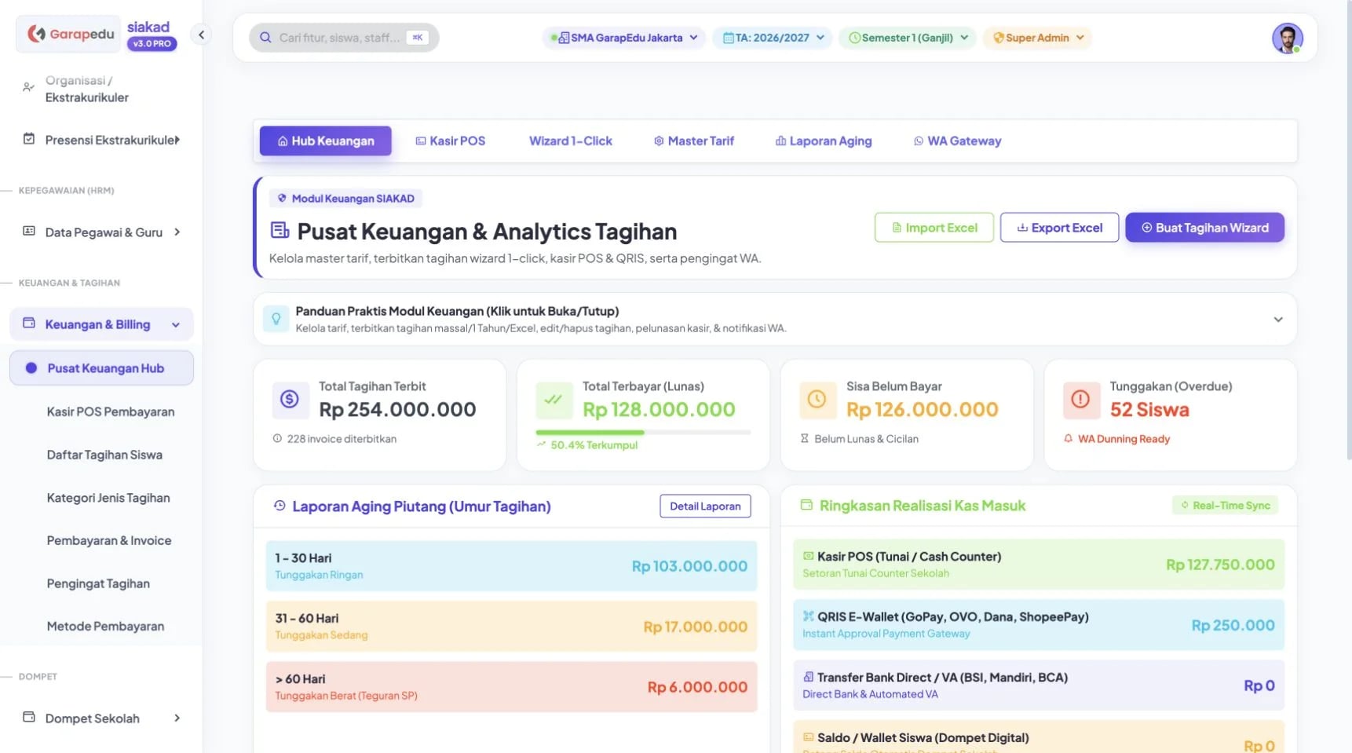Open the user profile avatar

point(1287,38)
